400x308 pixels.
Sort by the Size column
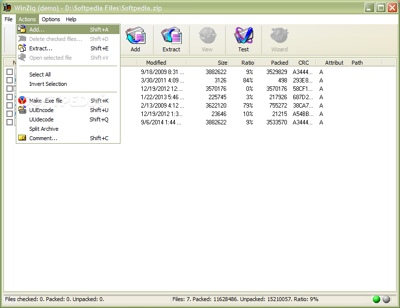tap(207, 63)
